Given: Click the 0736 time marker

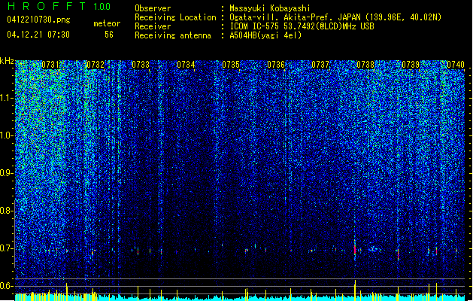Looking at the screenshot, I should [276, 65].
